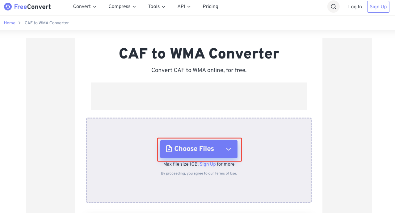The height and width of the screenshot is (213, 395).
Task: Click the file-add icon inside Choose Files
Action: pos(169,149)
